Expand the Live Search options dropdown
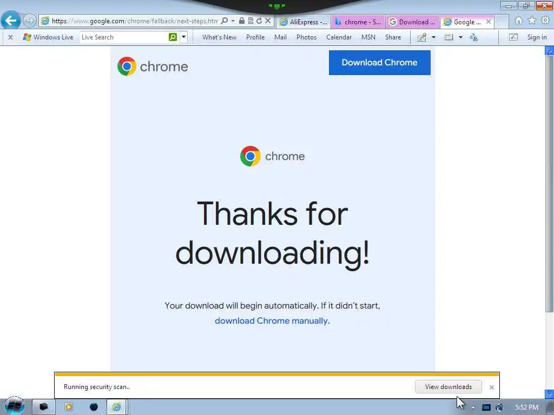Screen dimensions: 554x415 point(184,37)
